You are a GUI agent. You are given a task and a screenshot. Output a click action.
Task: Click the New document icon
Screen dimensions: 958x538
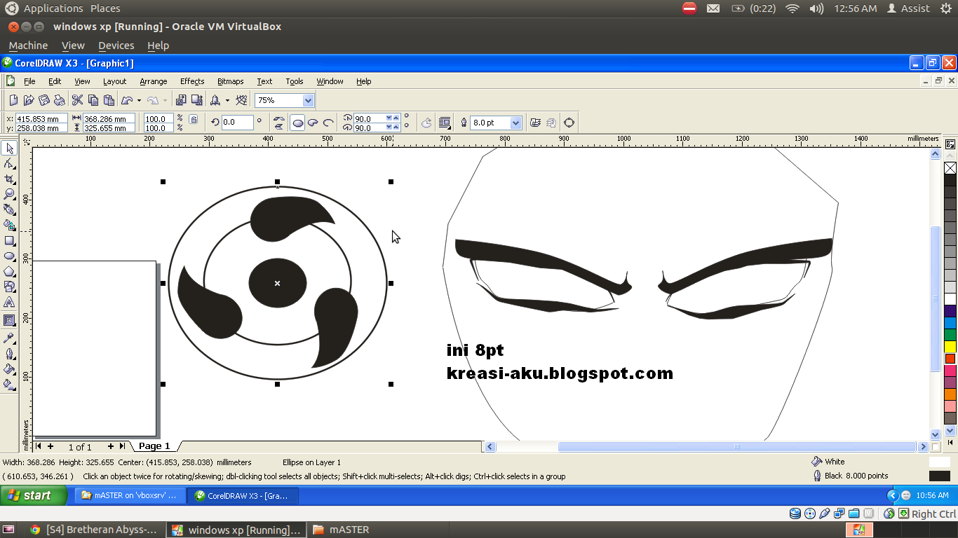click(14, 100)
